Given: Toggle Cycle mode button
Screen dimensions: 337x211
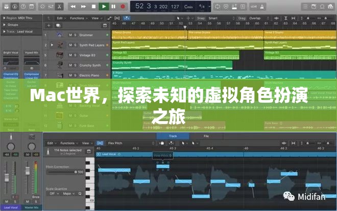Looking at the screenshot, I should pyautogui.click(x=218, y=7).
